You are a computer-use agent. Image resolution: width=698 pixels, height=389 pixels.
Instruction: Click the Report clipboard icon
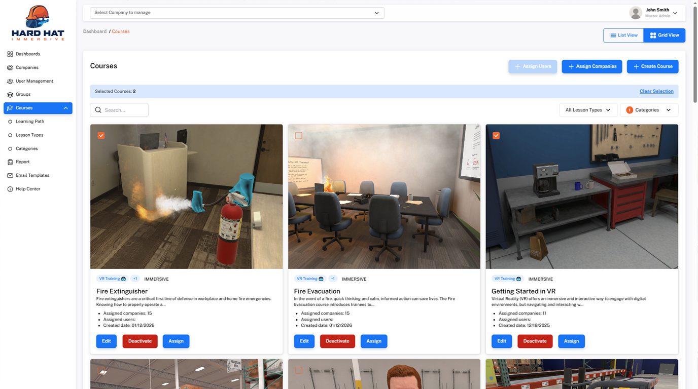(x=10, y=162)
